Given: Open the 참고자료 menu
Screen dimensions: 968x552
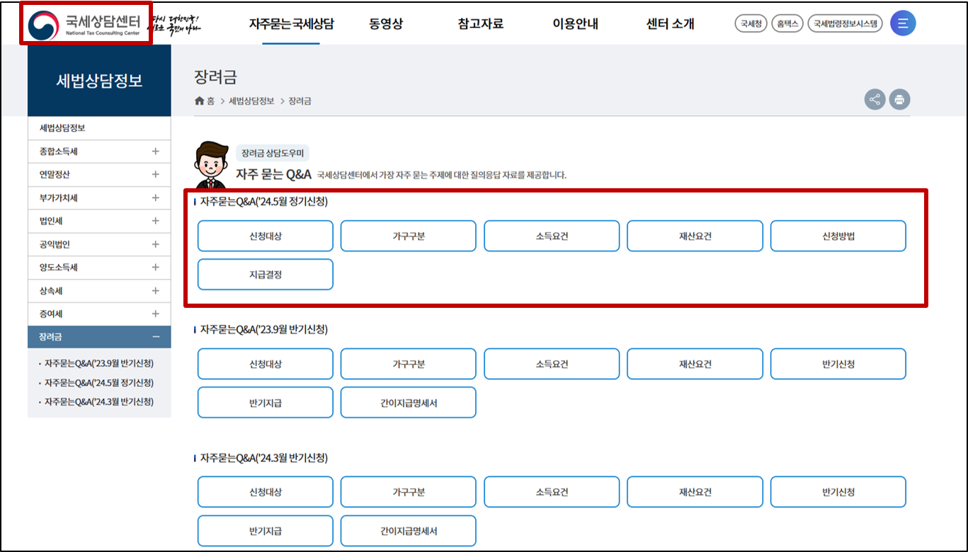Looking at the screenshot, I should coord(481,23).
